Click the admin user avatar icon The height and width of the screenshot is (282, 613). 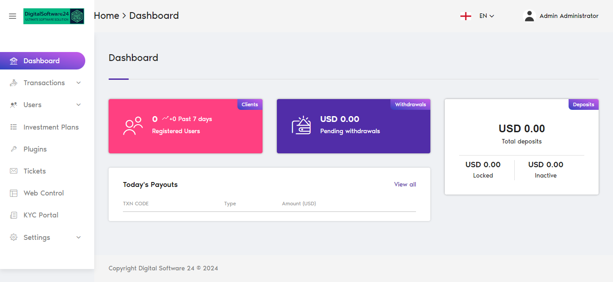530,16
